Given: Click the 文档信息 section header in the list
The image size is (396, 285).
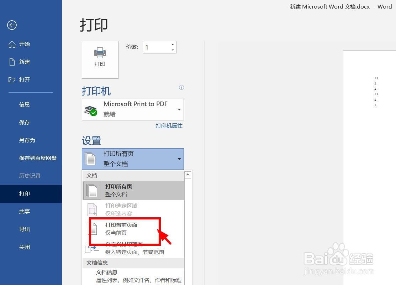Looking at the screenshot, I should pyautogui.click(x=133, y=263).
